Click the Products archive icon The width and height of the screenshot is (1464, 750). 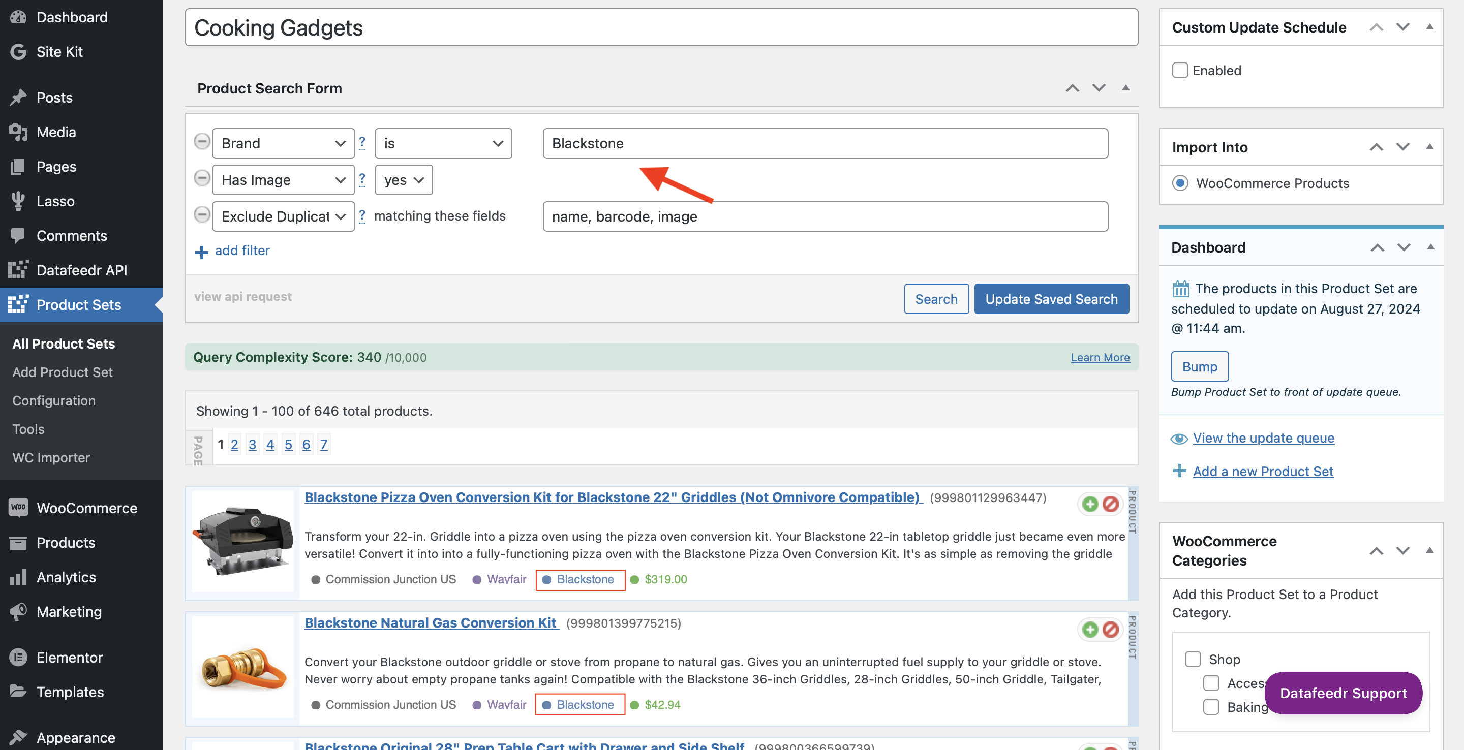click(x=18, y=542)
